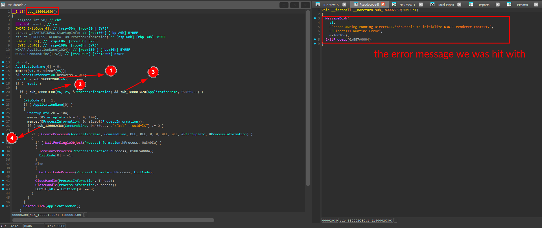Screen dimensions: 542x228
Task: Toggle breakpoint dot on line 8 in Pseudocode-B
Action: click(x=315, y=39)
